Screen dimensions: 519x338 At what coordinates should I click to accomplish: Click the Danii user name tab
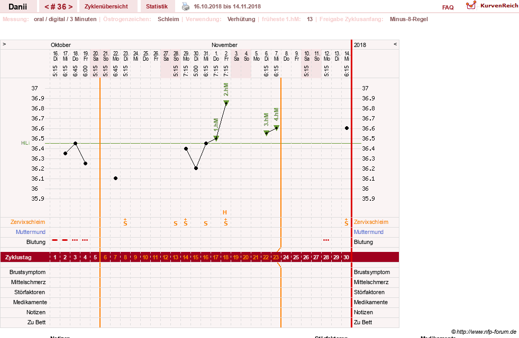tap(18, 7)
